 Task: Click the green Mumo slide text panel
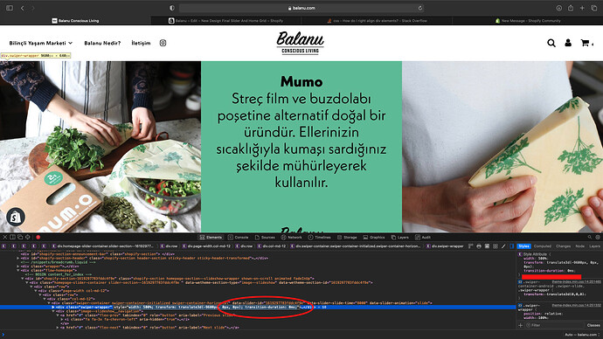[x=301, y=147]
